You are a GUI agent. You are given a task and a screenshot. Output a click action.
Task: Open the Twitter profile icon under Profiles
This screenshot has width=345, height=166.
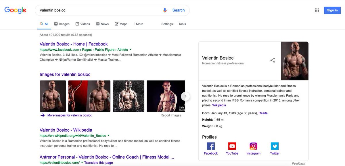click(275, 146)
